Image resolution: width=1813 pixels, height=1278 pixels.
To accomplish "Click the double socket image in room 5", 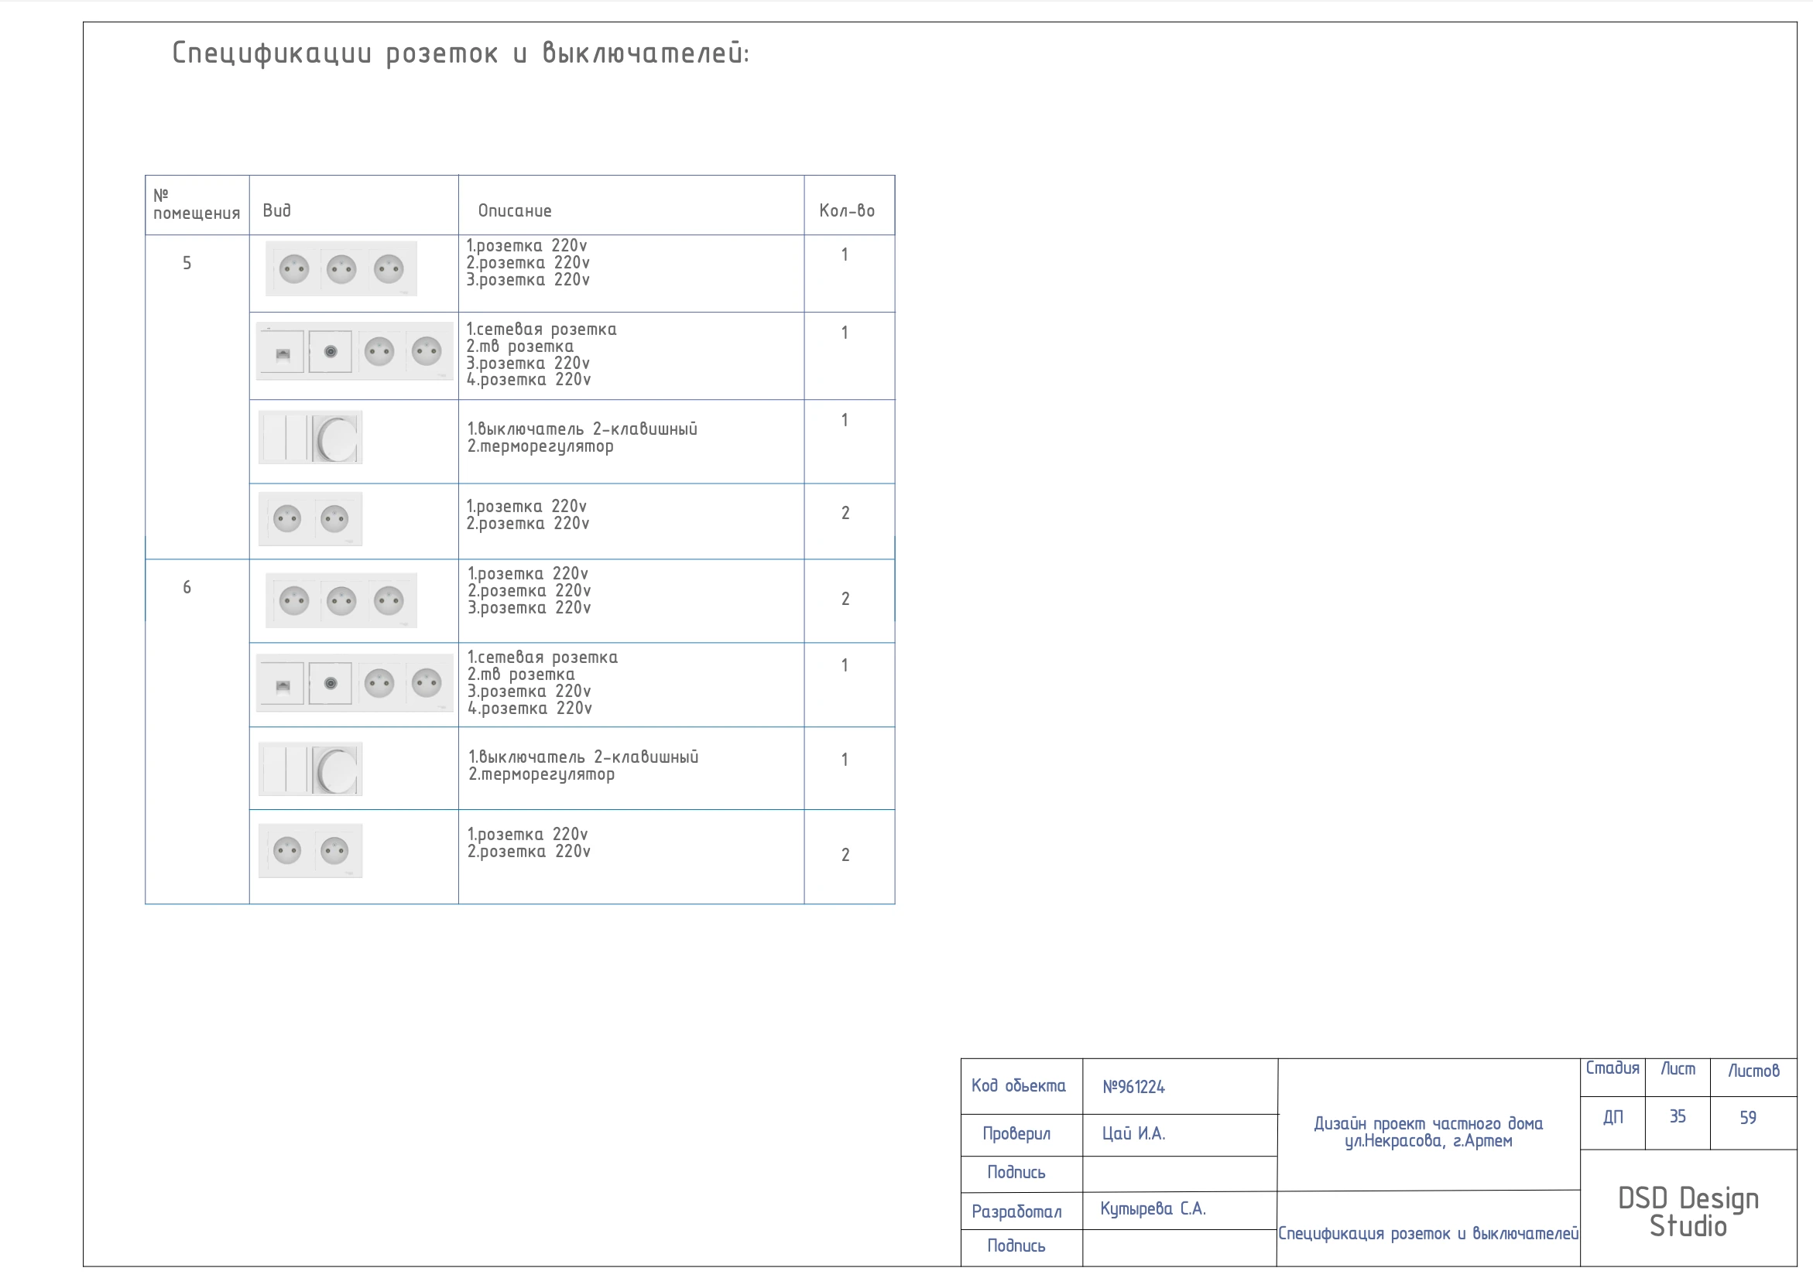I will pyautogui.click(x=310, y=519).
